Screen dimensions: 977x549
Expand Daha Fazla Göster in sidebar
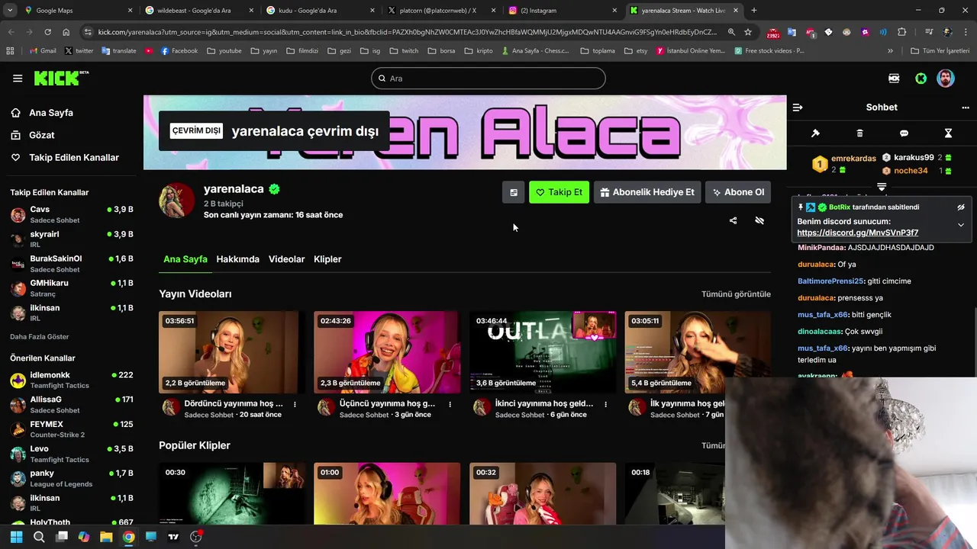39,336
